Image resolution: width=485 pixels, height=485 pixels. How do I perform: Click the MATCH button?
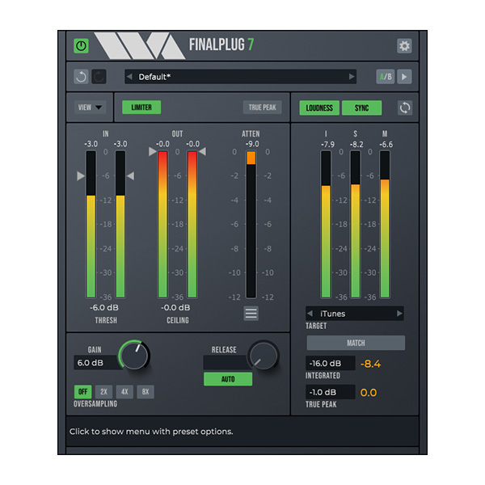356,343
